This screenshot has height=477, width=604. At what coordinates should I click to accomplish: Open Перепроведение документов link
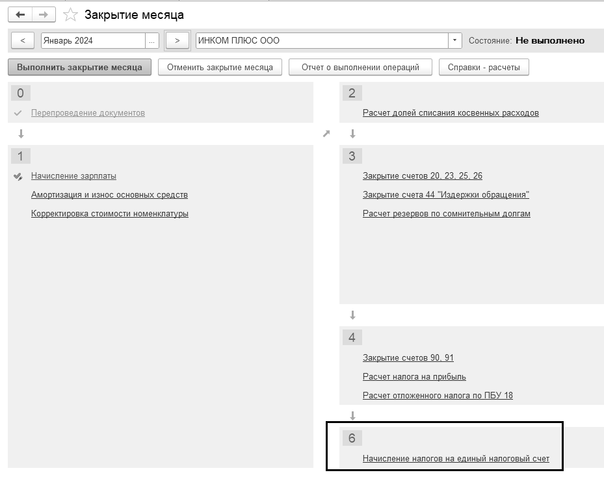click(x=88, y=113)
